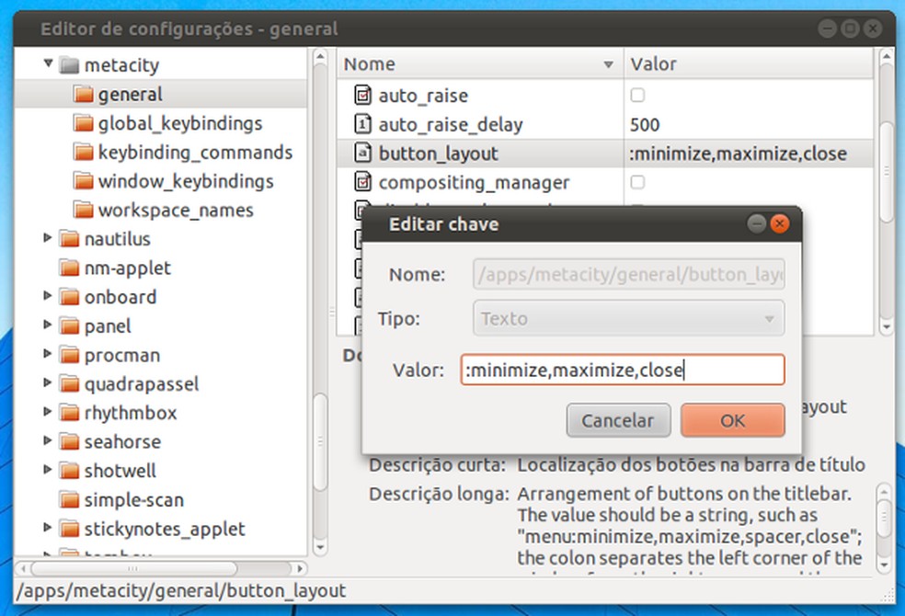Confirm with the OK button

(732, 420)
